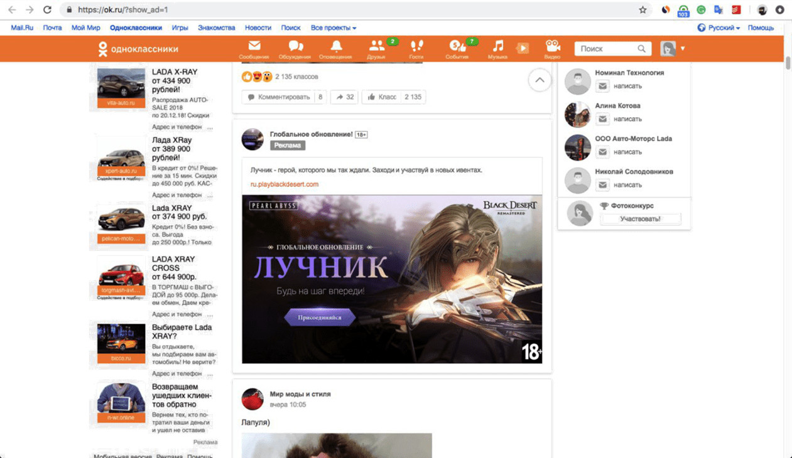Click the browser back arrow

12,10
